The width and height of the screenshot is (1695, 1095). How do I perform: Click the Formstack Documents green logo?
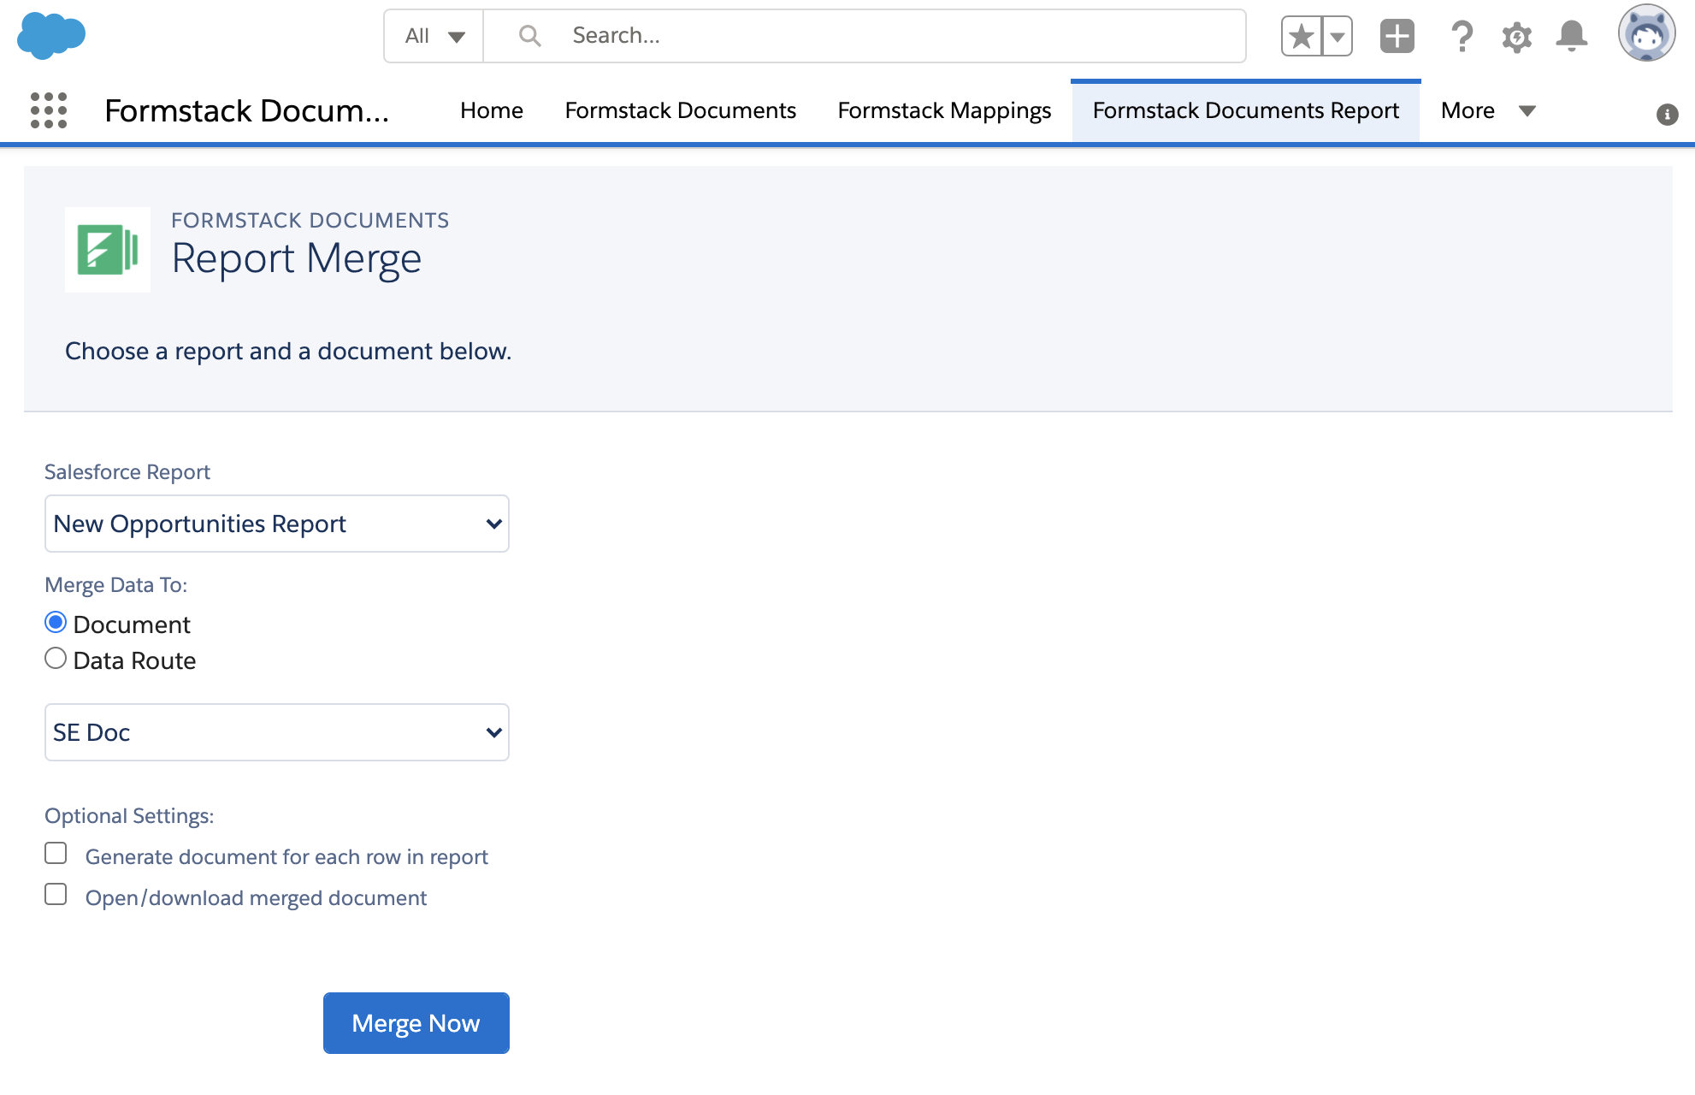[x=107, y=250]
